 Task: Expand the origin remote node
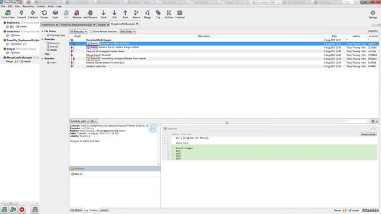45,62
